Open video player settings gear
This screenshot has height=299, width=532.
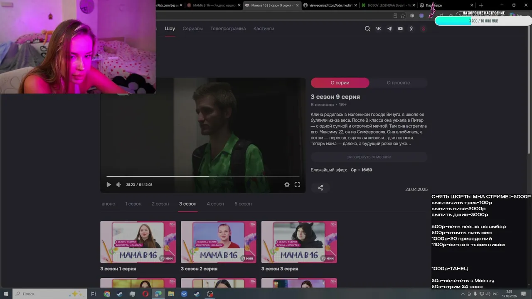point(287,185)
